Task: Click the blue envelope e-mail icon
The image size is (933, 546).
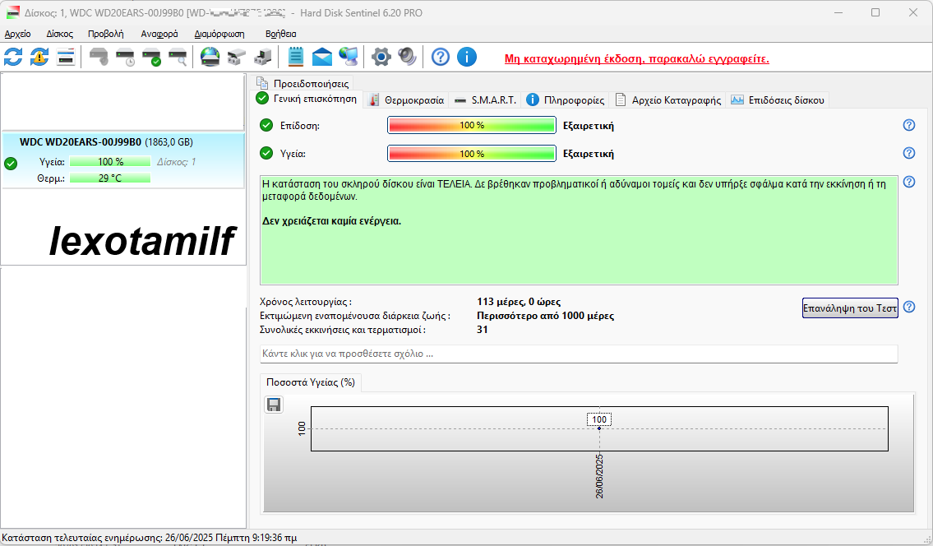Action: (x=322, y=58)
